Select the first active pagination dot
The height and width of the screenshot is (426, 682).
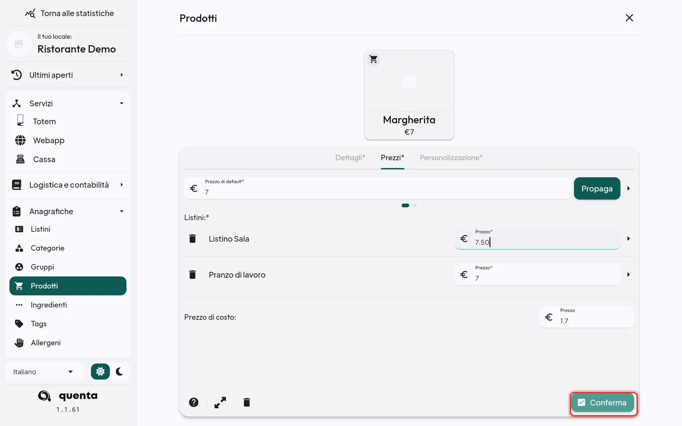click(405, 205)
